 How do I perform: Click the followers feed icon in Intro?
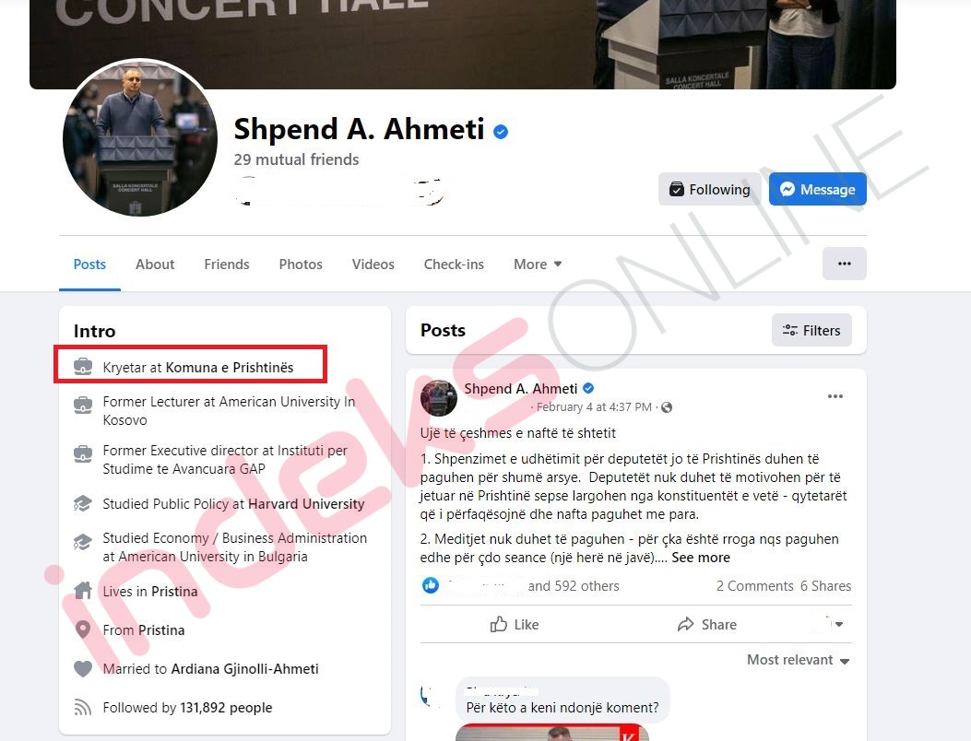click(x=83, y=707)
